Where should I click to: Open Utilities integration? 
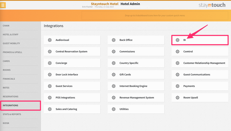(136, 109)
